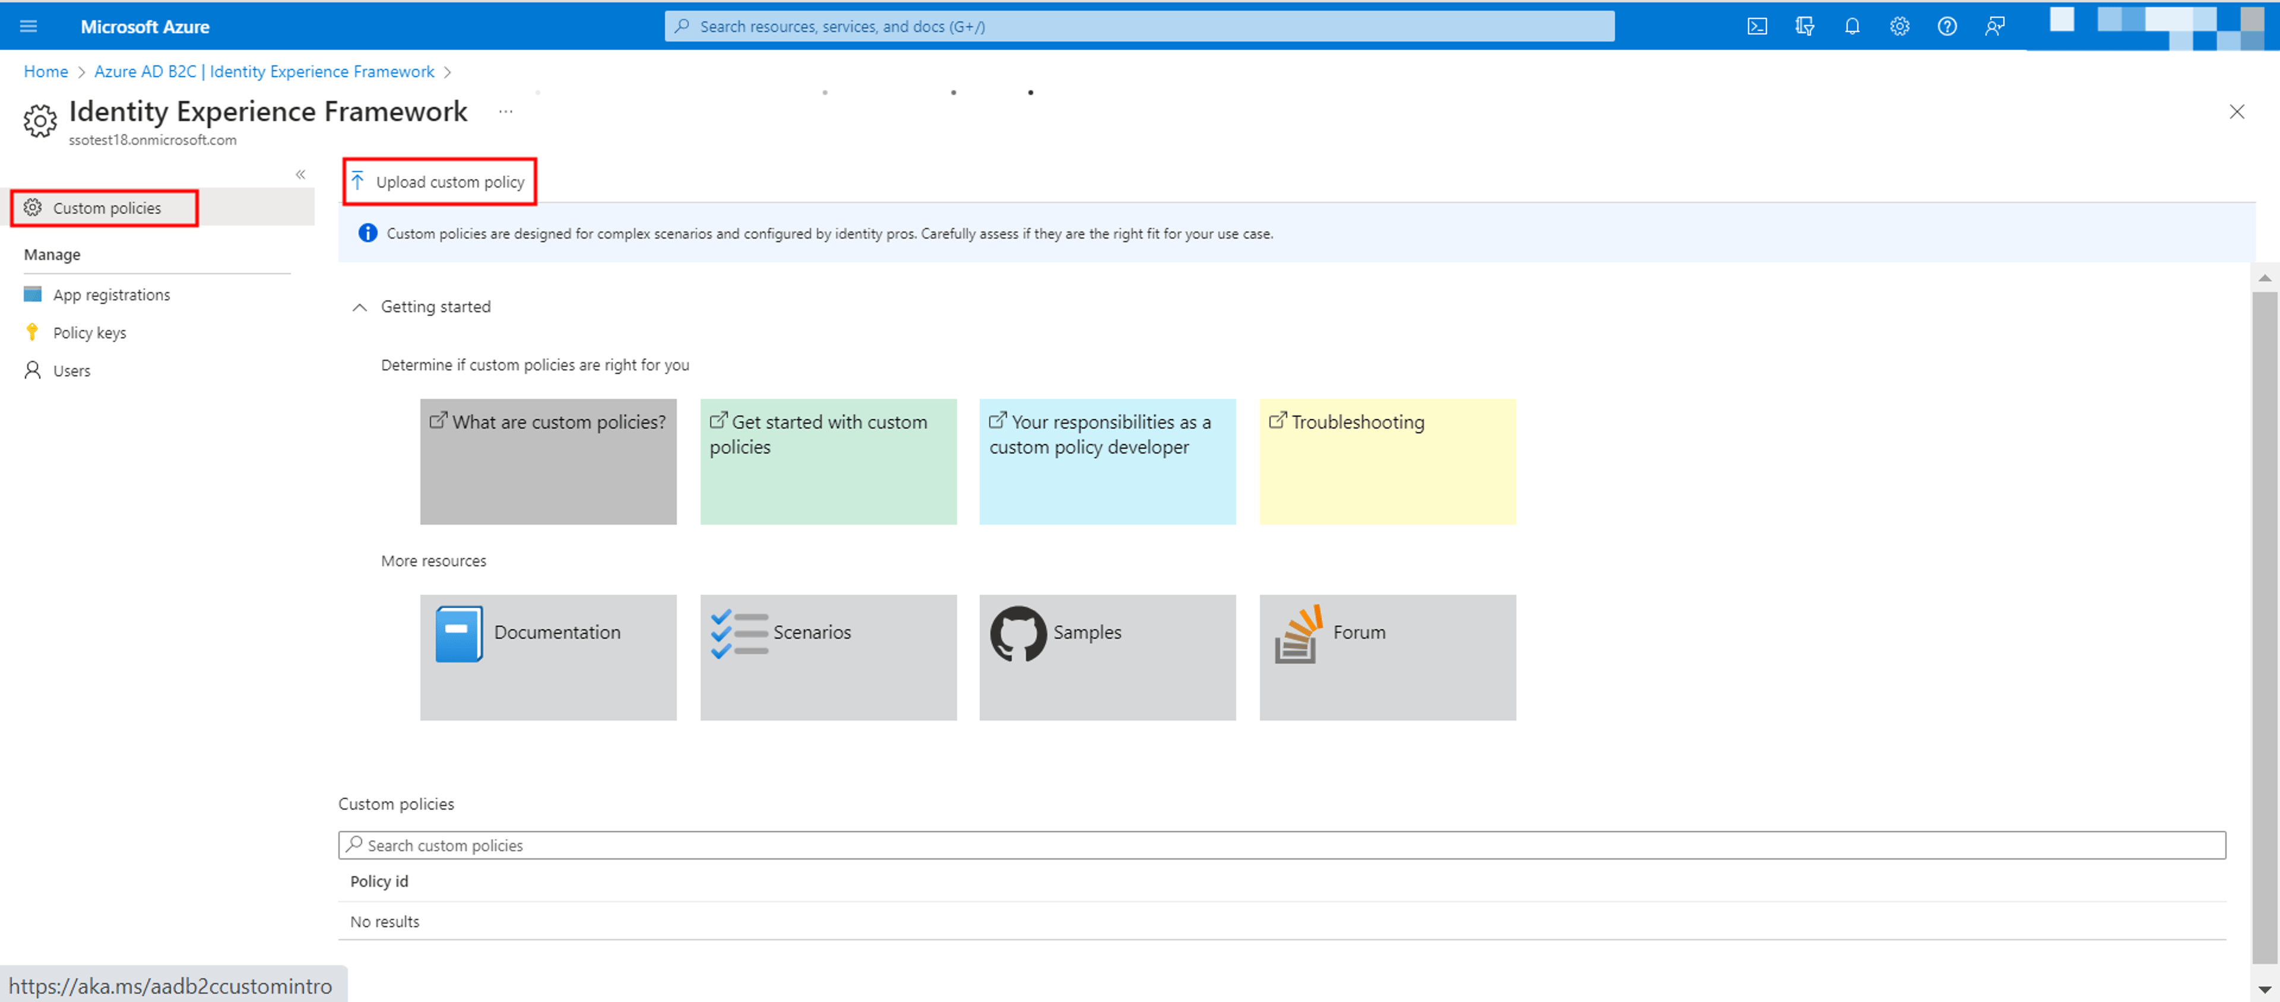Click the info icon in the banner
The image size is (2280, 1002).
[x=368, y=234]
